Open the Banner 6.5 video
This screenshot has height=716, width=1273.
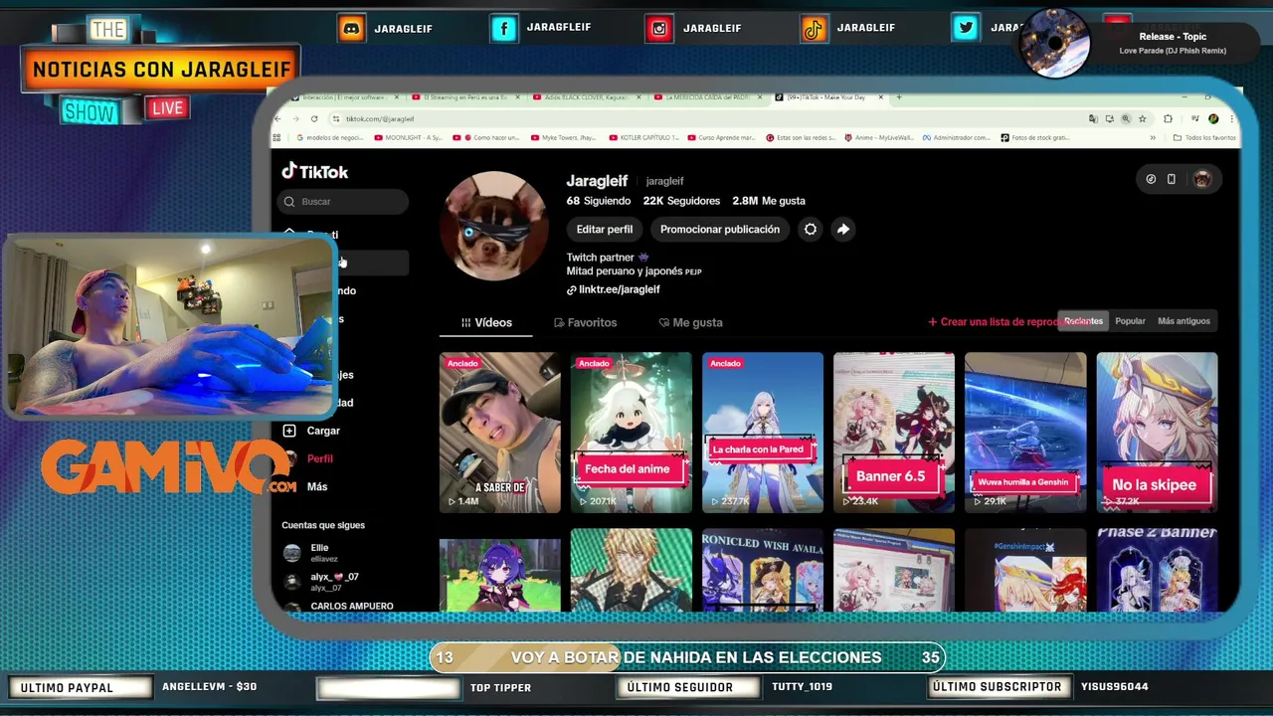[894, 433]
